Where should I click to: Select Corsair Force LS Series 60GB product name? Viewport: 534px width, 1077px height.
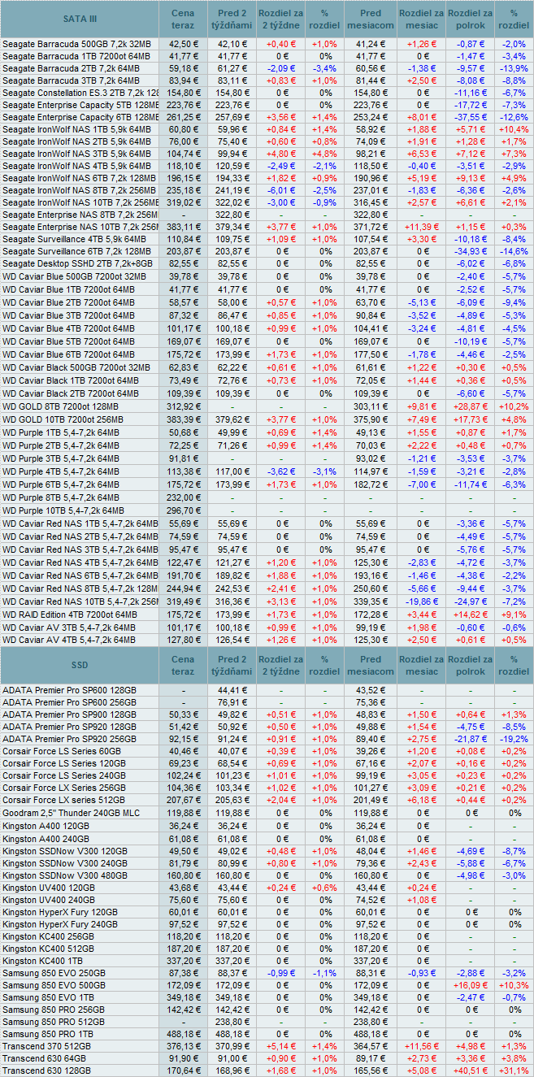pos(62,752)
